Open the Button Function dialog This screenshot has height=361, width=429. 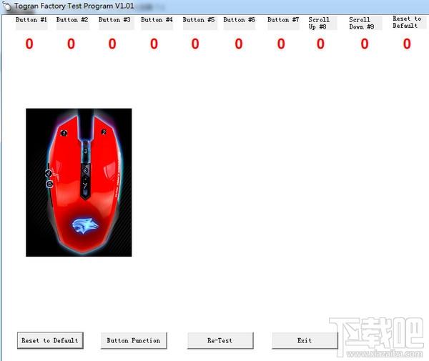(x=134, y=340)
